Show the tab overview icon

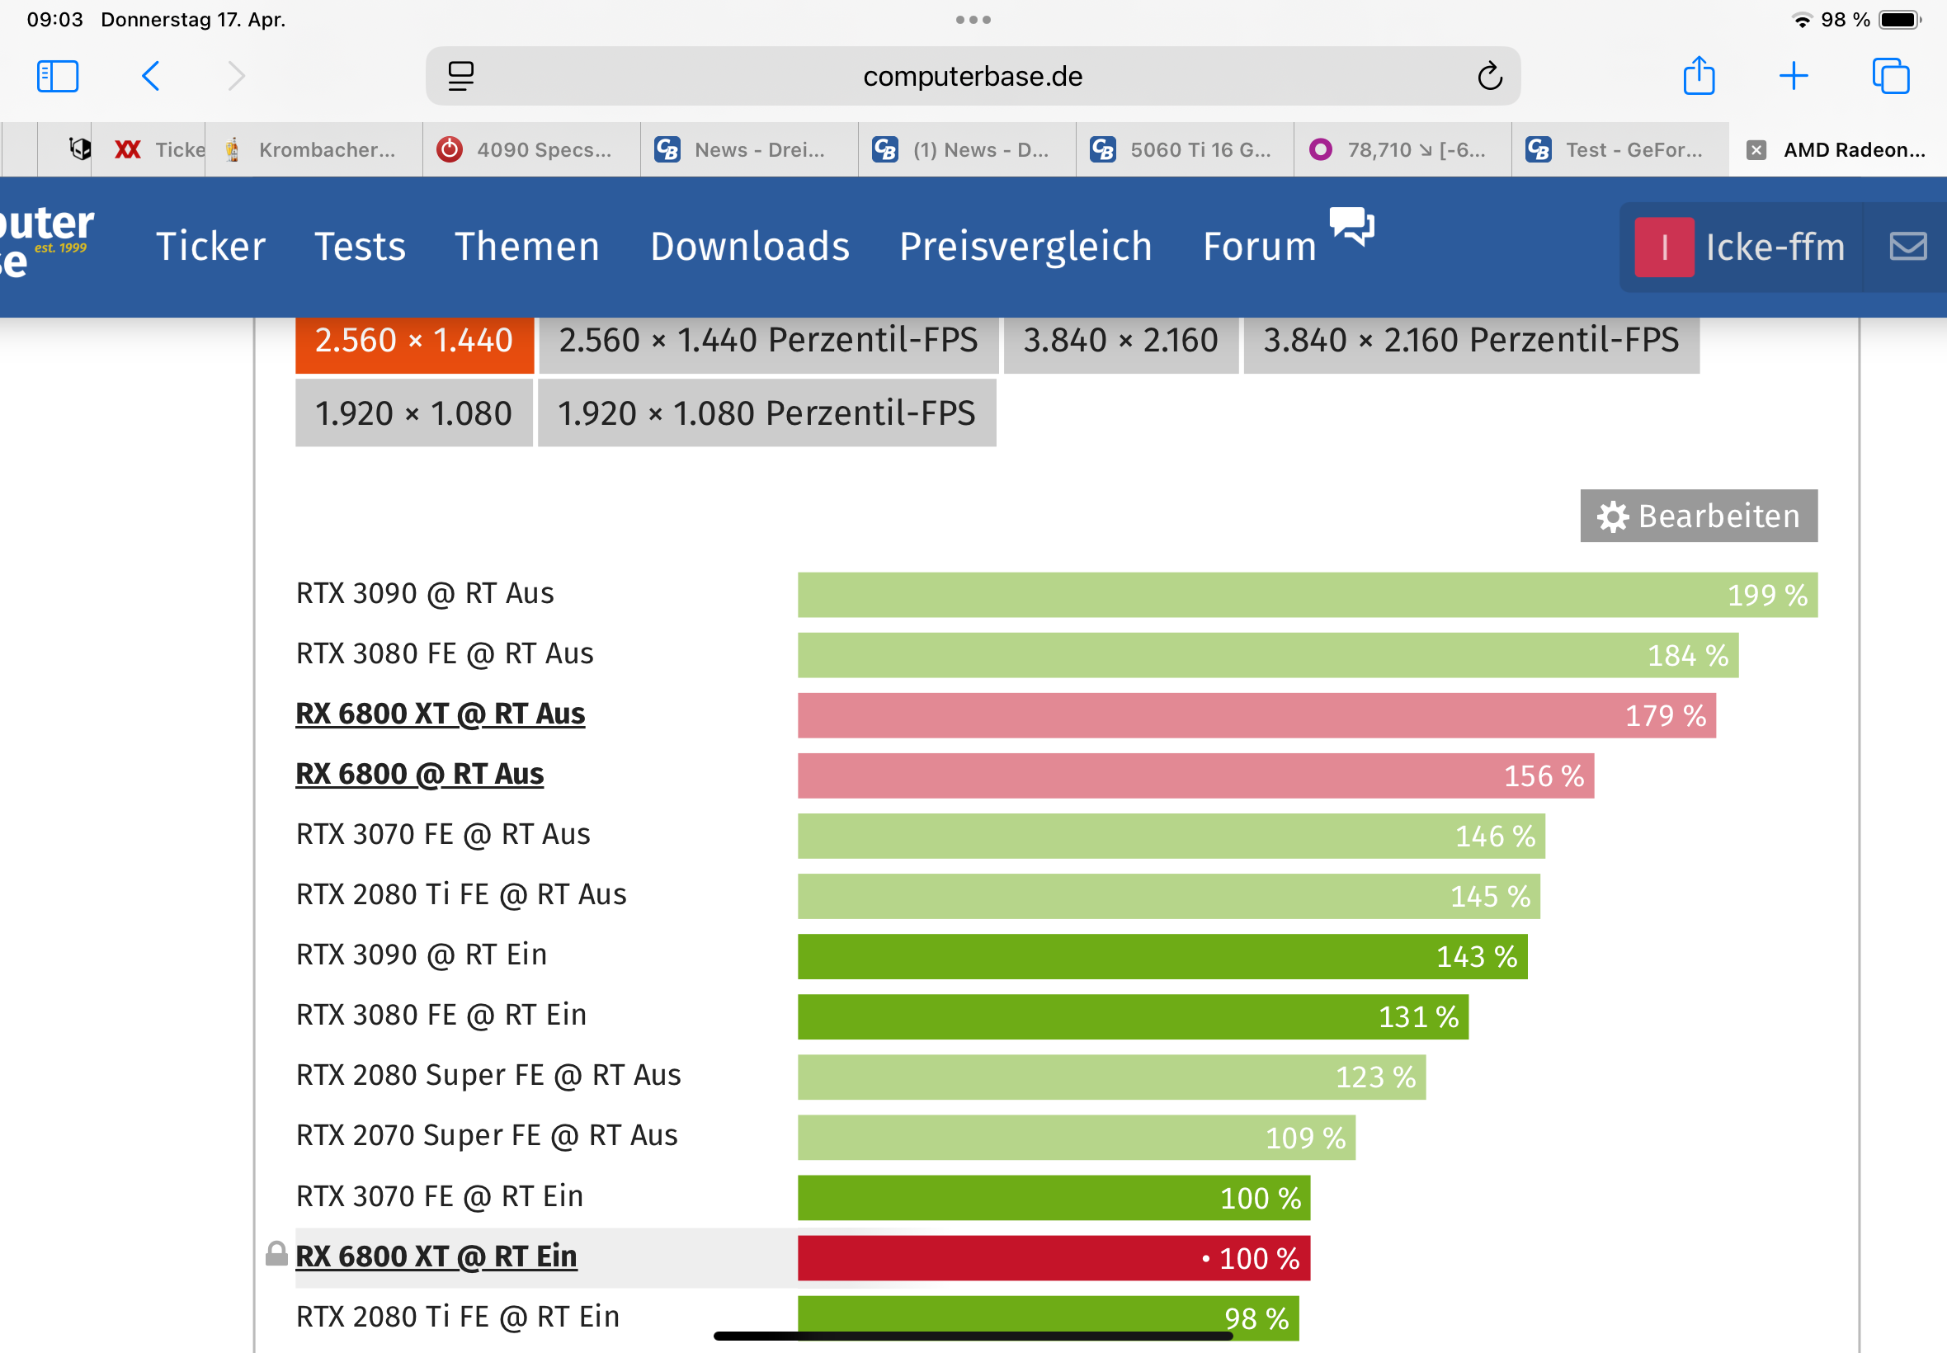point(1890,76)
